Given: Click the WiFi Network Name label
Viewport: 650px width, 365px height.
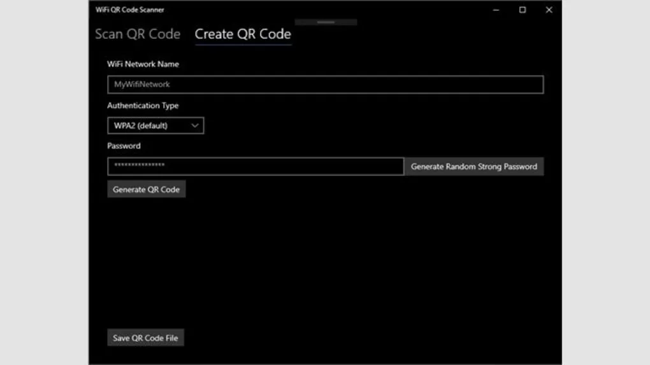Looking at the screenshot, I should pyautogui.click(x=143, y=64).
